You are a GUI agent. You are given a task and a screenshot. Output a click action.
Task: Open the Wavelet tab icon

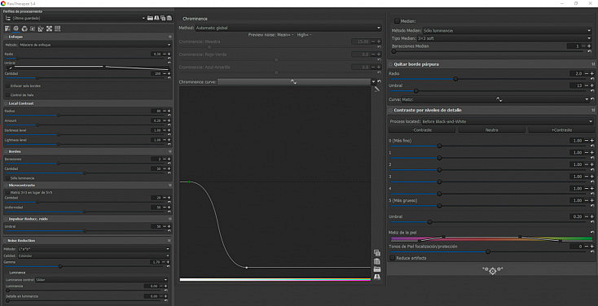33,28
